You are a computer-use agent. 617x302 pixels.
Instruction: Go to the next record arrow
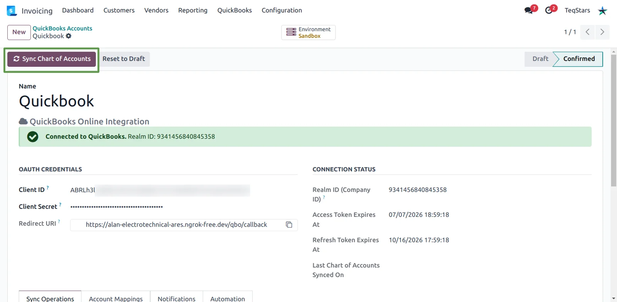602,32
